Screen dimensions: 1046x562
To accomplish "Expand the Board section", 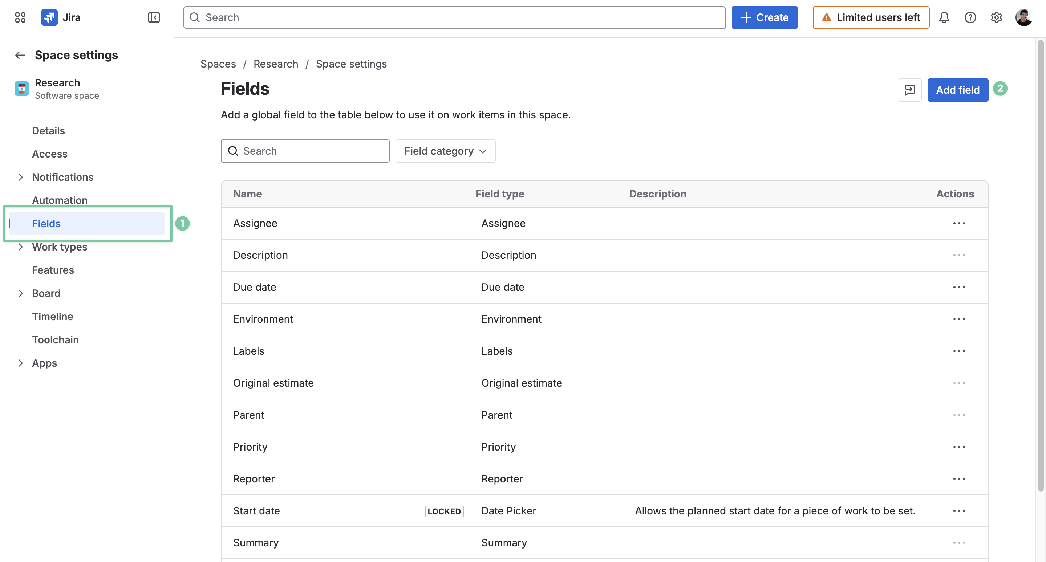I will tap(20, 293).
